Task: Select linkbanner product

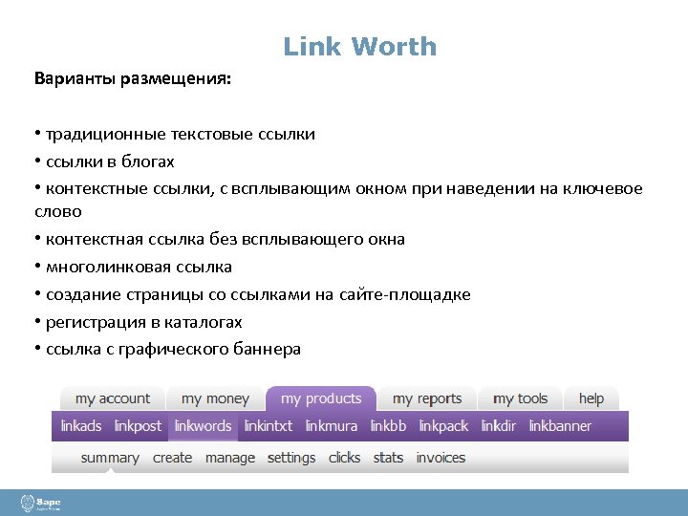Action: tap(560, 426)
